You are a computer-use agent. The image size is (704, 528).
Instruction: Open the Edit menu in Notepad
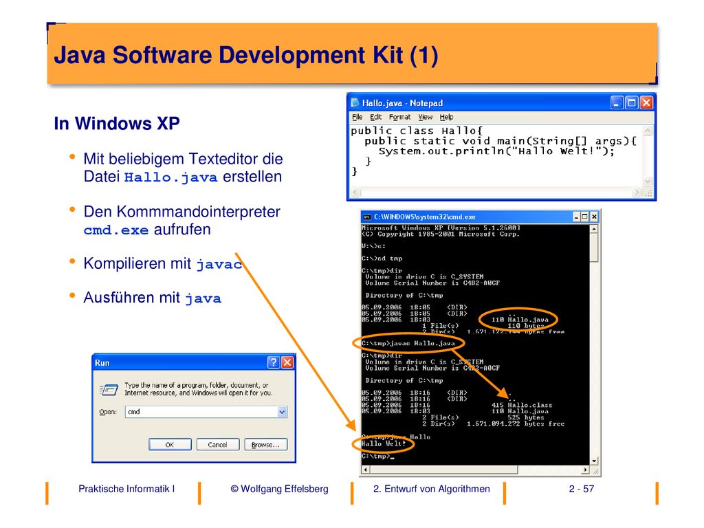point(375,117)
